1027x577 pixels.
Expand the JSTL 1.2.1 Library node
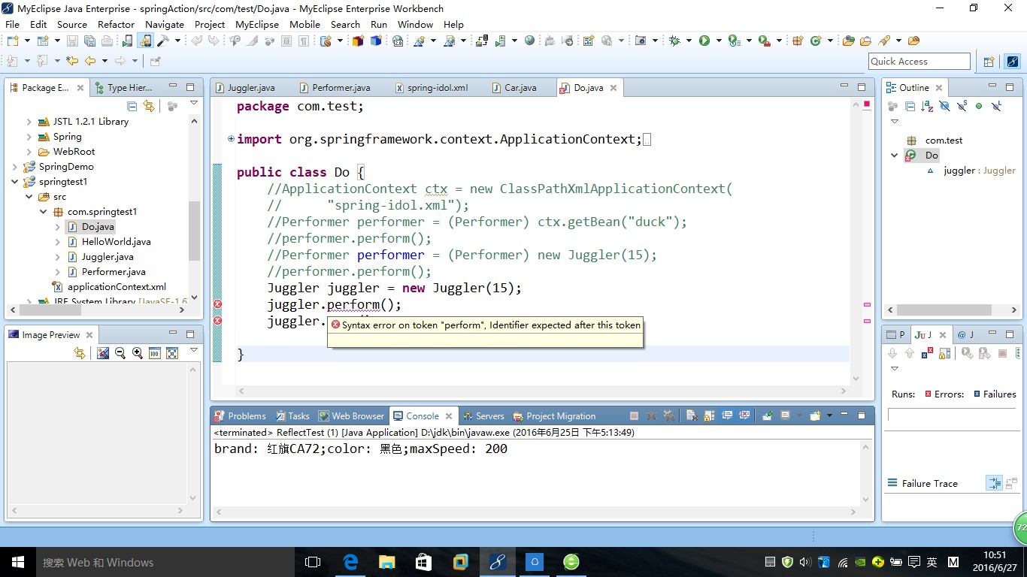pos(29,121)
